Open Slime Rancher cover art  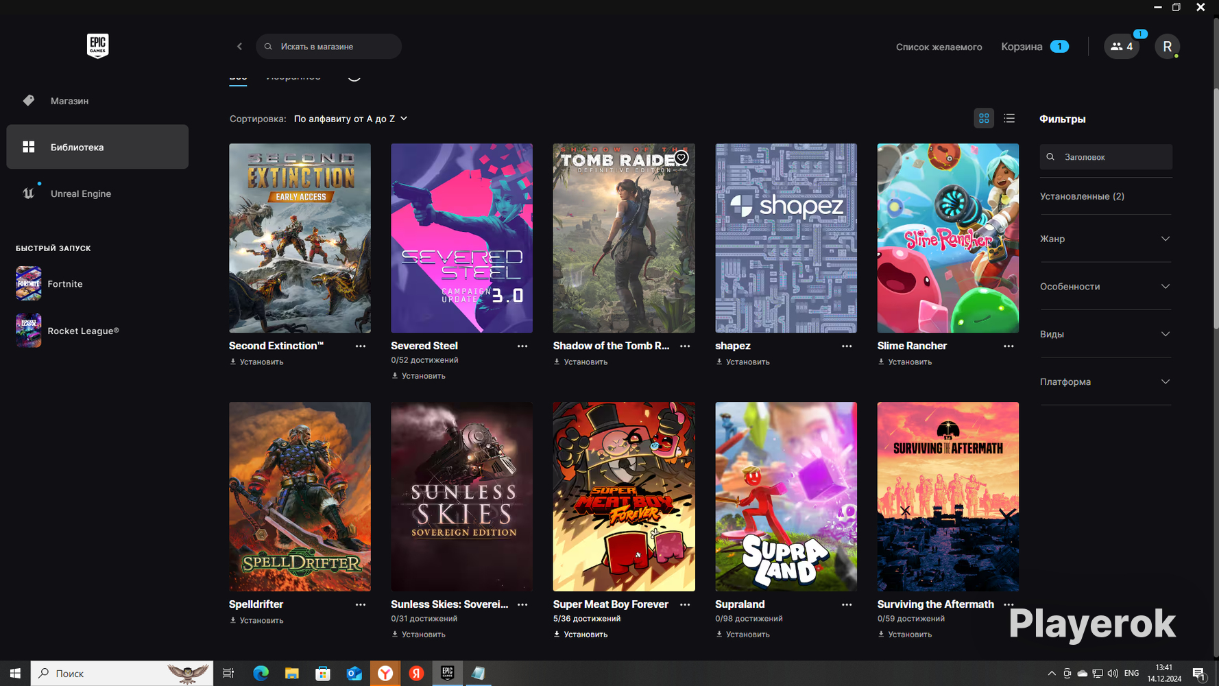948,238
